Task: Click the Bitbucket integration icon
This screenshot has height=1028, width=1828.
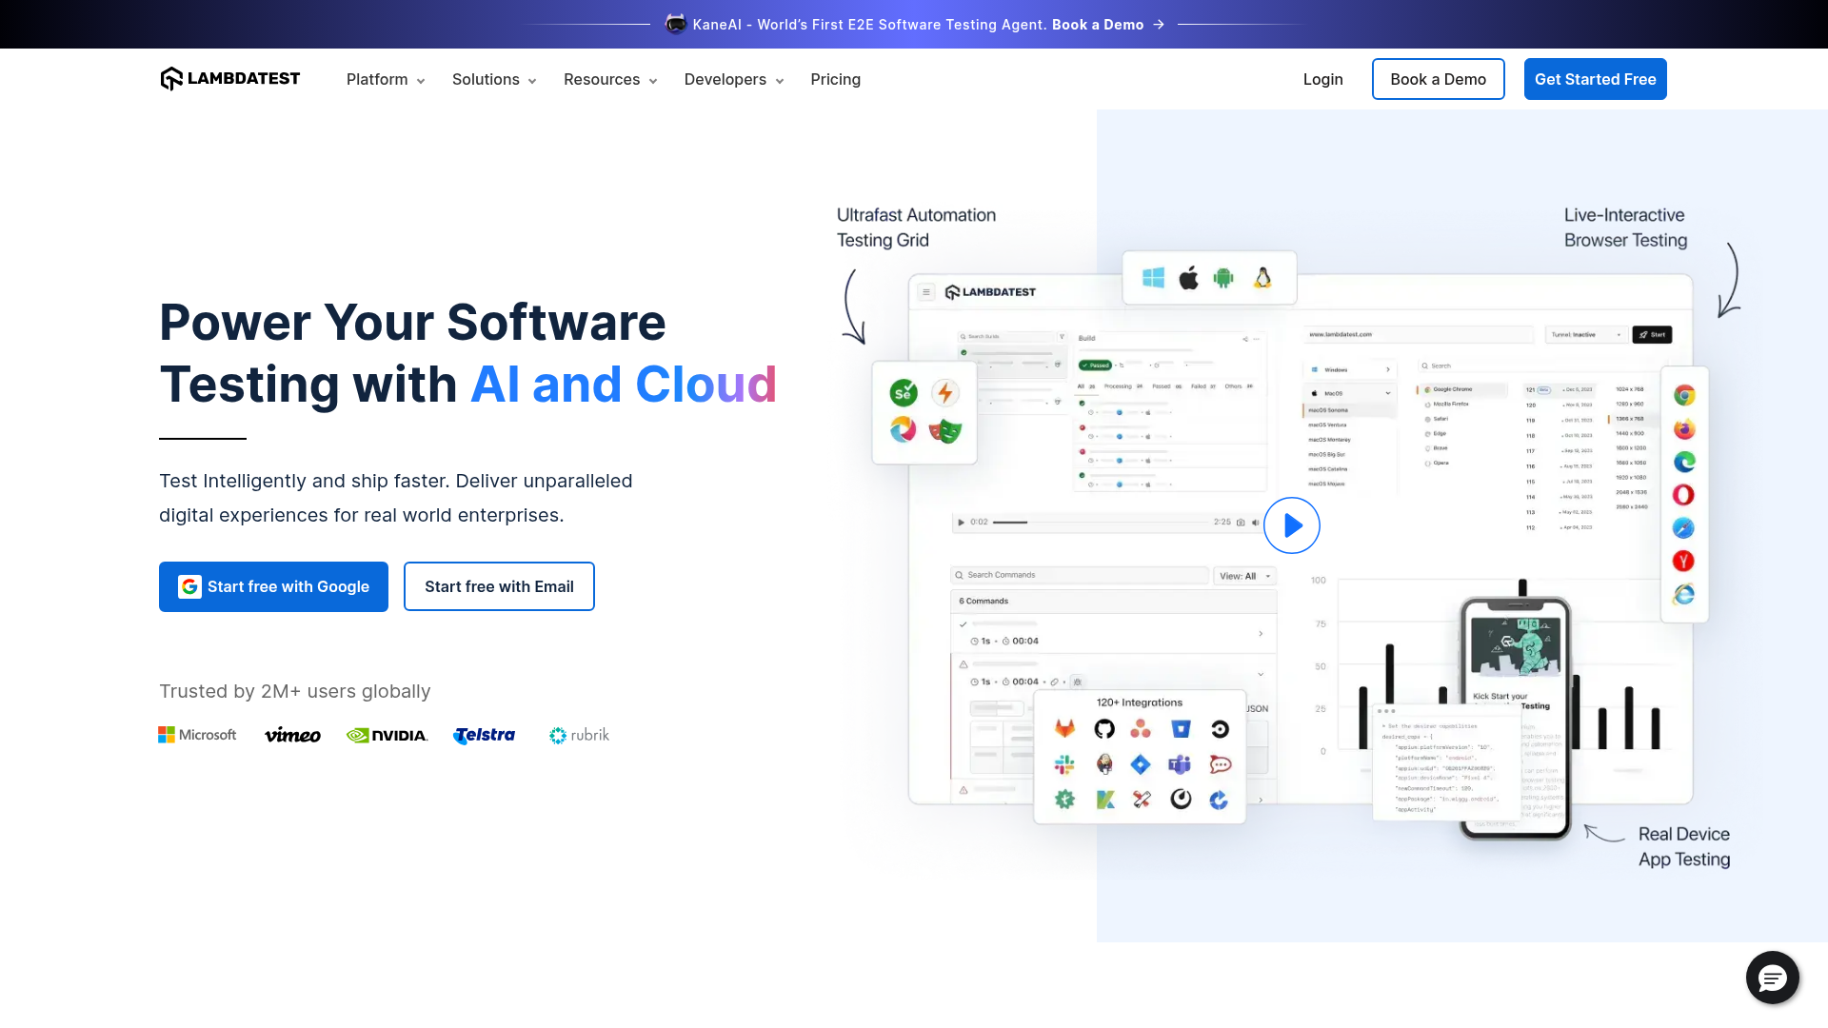Action: tap(1181, 729)
